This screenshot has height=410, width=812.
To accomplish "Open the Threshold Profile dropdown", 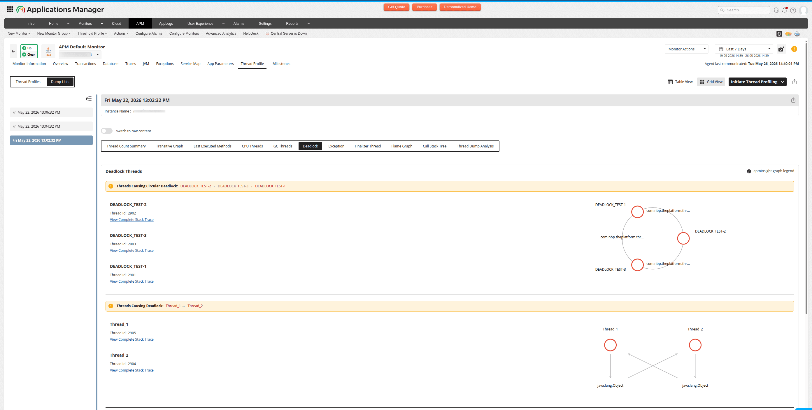I will tap(92, 34).
